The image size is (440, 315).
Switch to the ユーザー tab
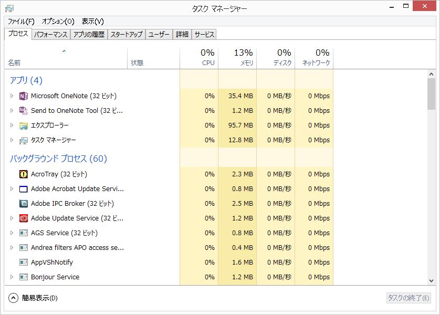click(159, 35)
